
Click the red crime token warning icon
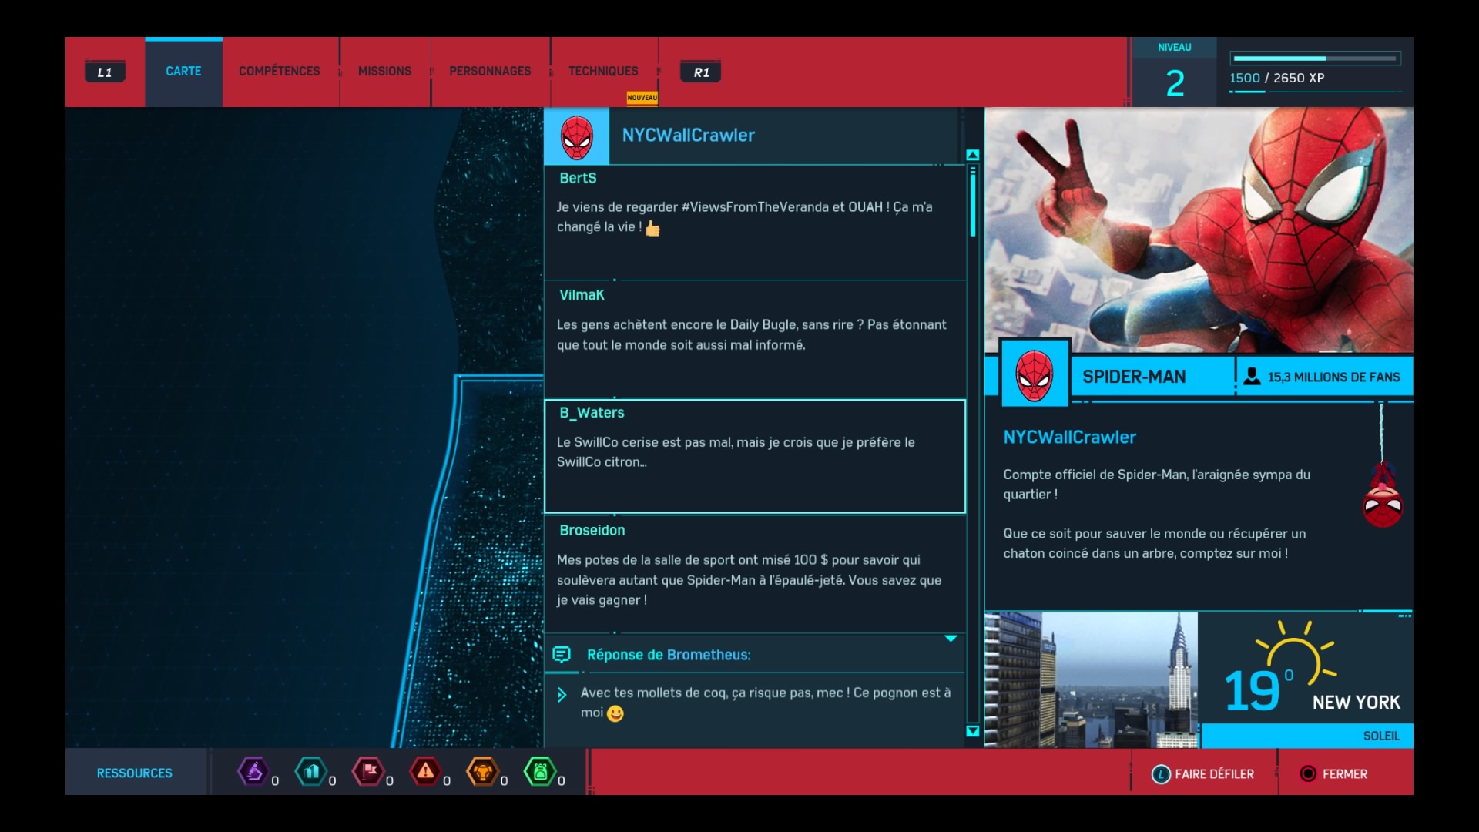tap(425, 771)
